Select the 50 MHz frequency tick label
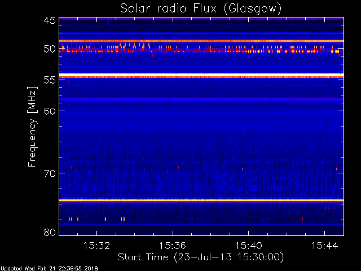361x271 pixels. pos(49,49)
